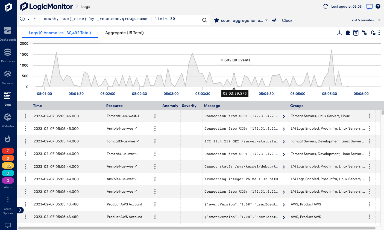Toggle the anomaly waveform overlay icon
The image size is (384, 230).
(x=274, y=20)
